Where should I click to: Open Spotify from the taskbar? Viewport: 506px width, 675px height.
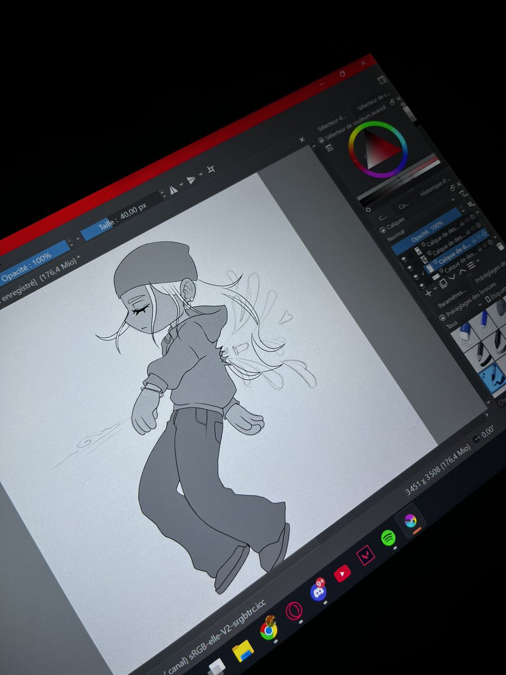[x=387, y=538]
